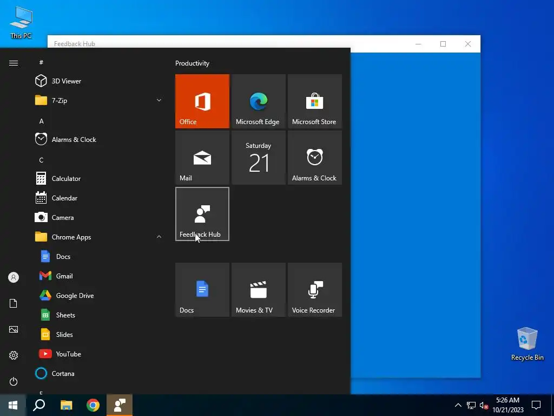Click the # letter header
The image size is (554, 416).
coord(41,62)
